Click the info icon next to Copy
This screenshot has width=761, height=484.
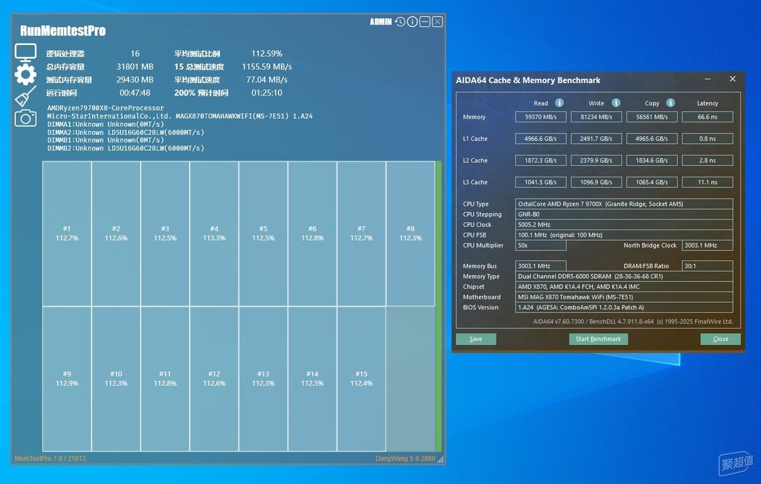click(670, 103)
